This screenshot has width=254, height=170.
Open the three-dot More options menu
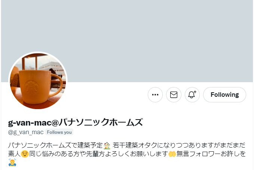(x=155, y=95)
